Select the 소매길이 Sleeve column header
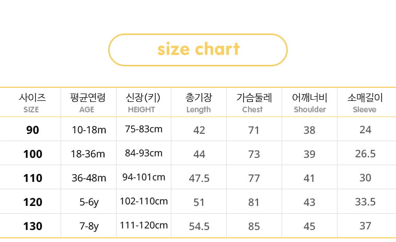The image size is (396, 242). (x=365, y=102)
